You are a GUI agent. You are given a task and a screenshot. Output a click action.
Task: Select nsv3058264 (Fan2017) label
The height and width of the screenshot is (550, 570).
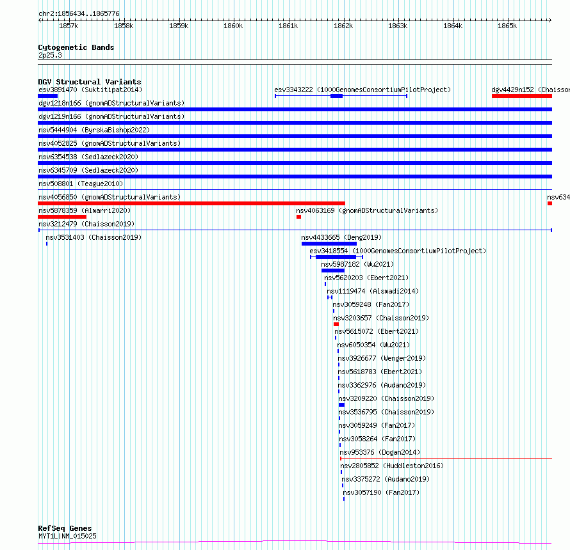pos(377,439)
